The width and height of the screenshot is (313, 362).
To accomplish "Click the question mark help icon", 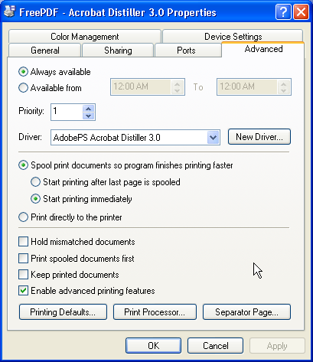I will click(x=283, y=12).
